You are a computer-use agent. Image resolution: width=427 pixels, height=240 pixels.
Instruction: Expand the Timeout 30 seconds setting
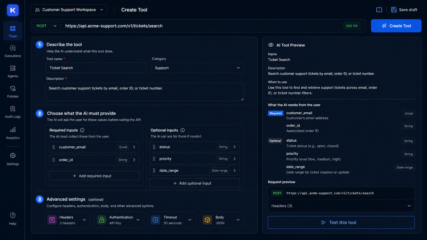tap(190, 220)
